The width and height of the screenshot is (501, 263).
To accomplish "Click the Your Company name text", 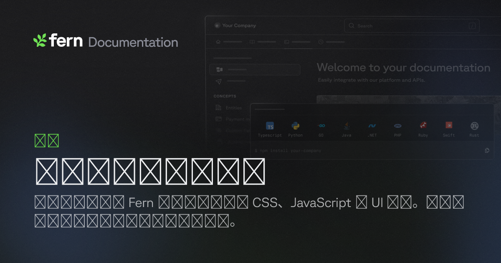I will pos(239,25).
